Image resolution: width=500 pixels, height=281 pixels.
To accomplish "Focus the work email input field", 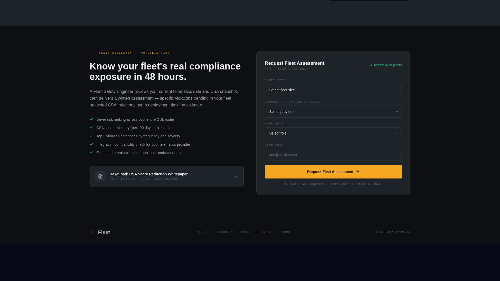I will 333,155.
